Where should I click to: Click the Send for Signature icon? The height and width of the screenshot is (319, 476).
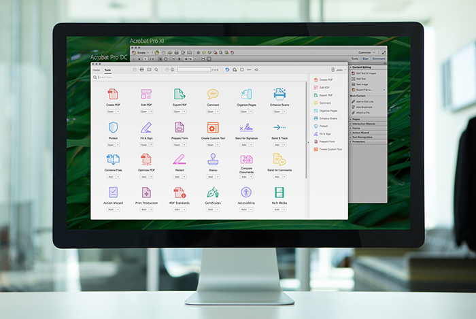(245, 127)
